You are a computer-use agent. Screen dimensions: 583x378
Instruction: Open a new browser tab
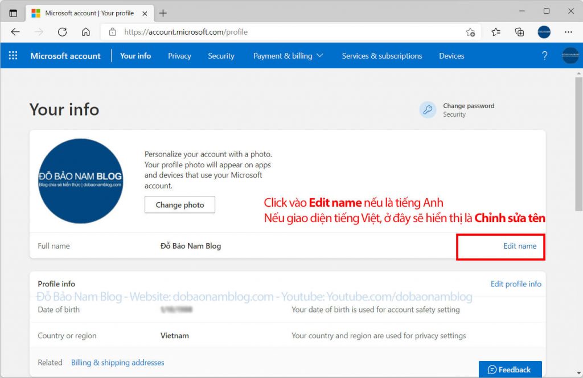(x=163, y=14)
